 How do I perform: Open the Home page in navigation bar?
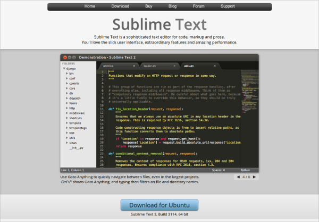tap(90, 6)
